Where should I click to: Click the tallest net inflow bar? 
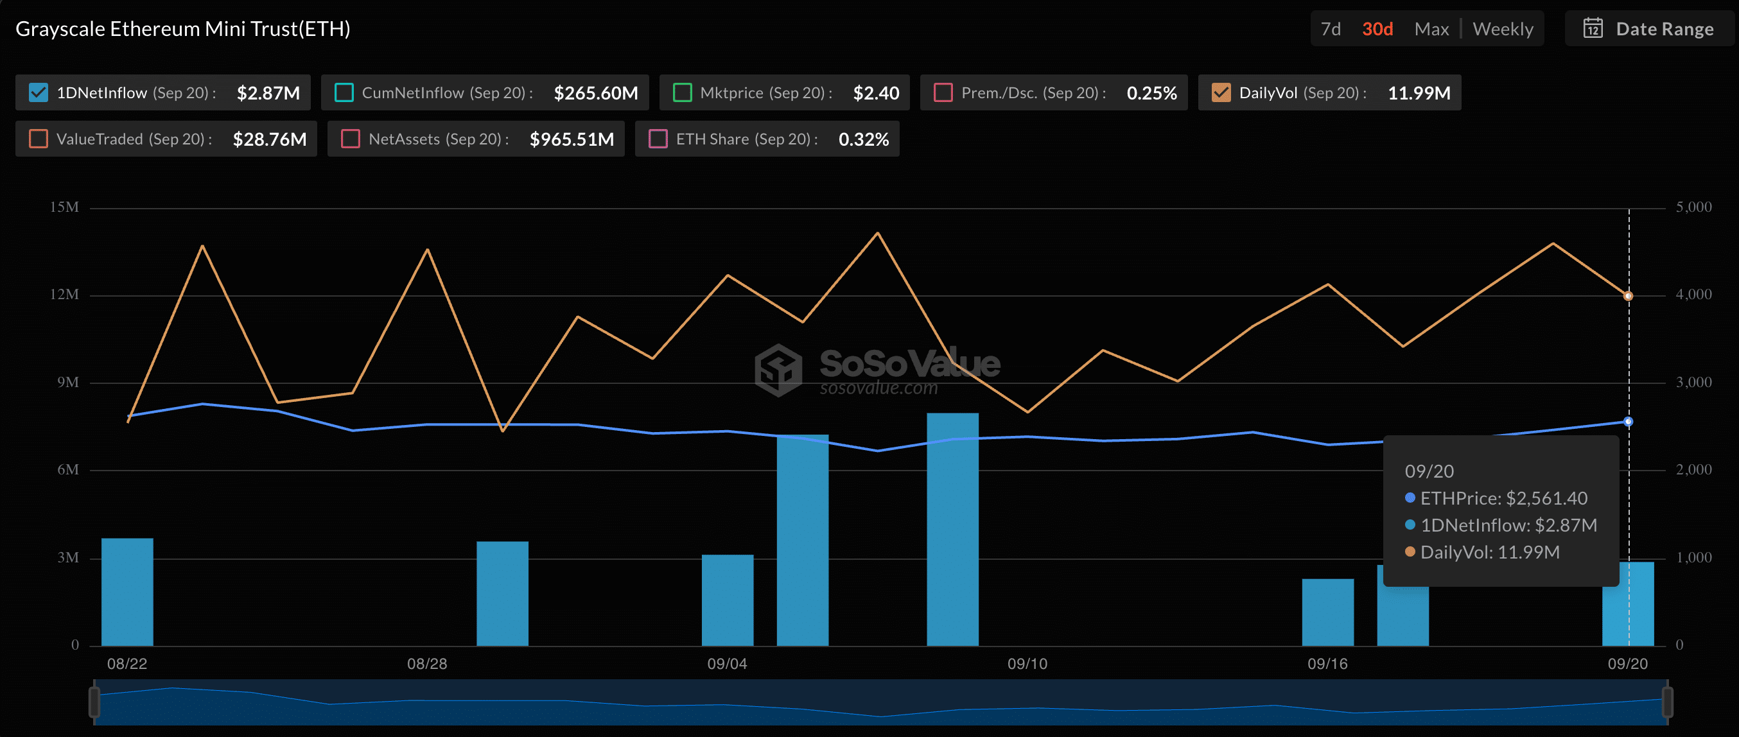[952, 529]
